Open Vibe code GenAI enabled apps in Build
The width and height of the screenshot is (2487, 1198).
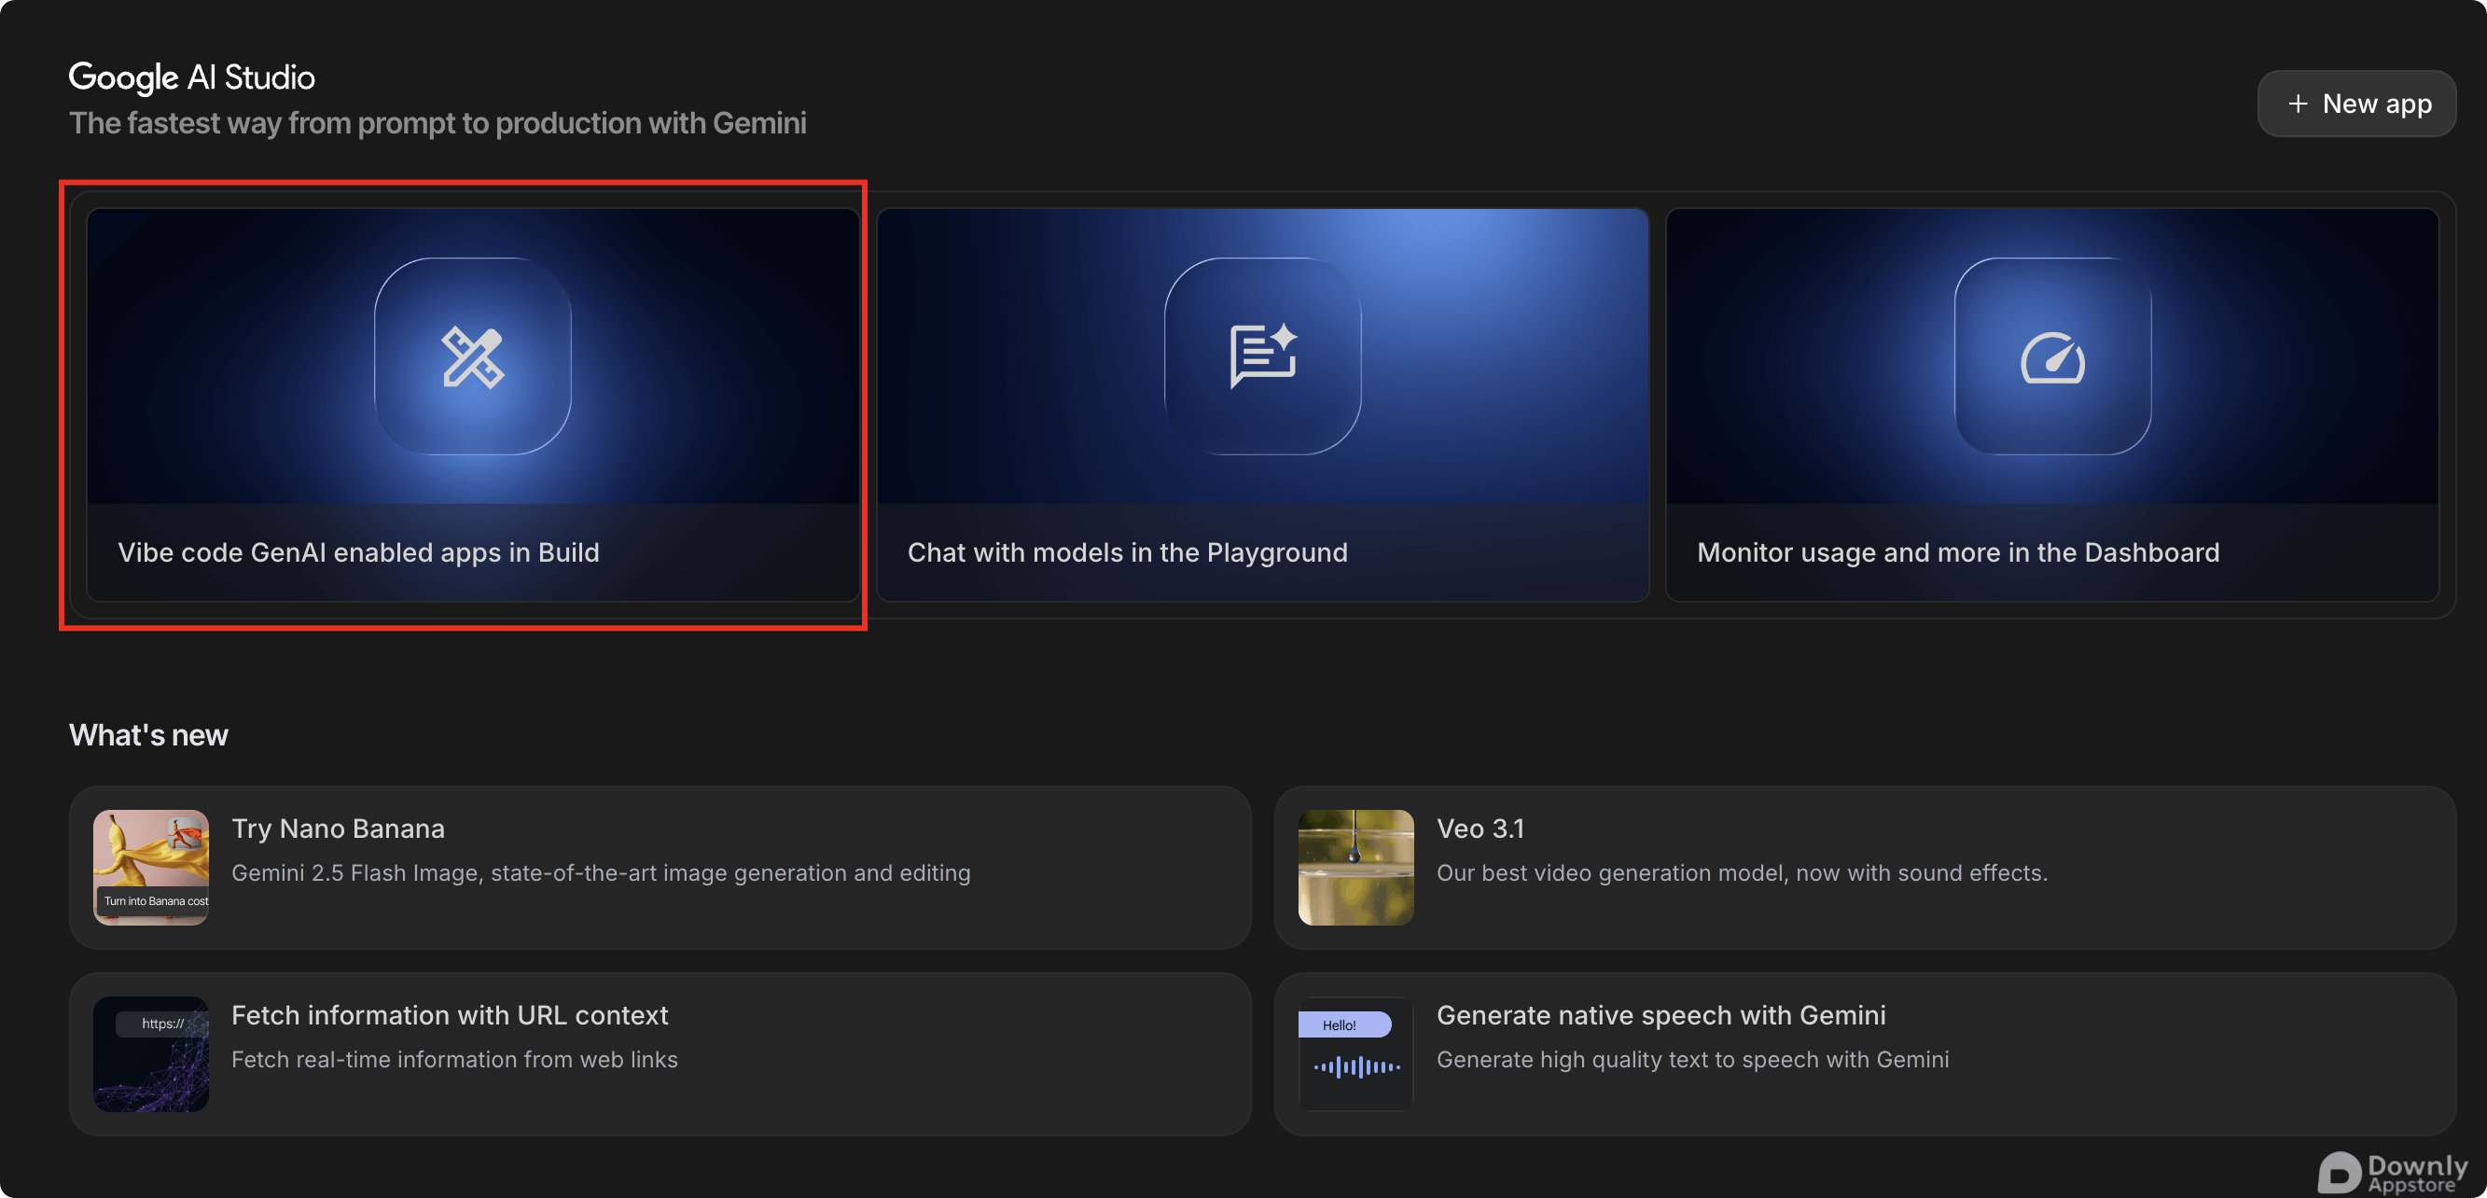[x=358, y=552]
